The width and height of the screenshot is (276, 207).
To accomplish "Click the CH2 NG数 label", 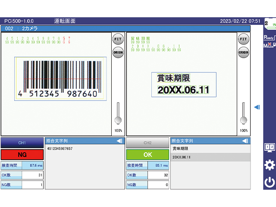I will [137, 185].
